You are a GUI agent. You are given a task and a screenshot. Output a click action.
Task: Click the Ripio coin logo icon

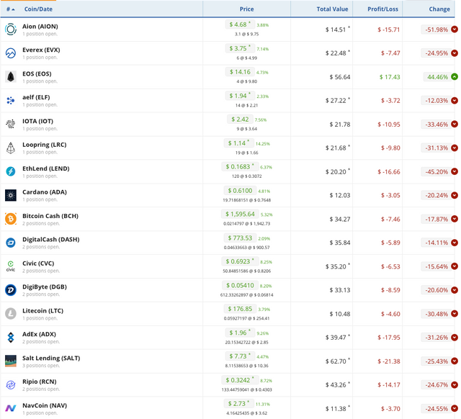(11, 385)
